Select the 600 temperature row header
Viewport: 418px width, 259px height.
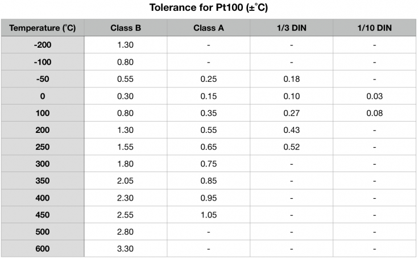coord(43,249)
